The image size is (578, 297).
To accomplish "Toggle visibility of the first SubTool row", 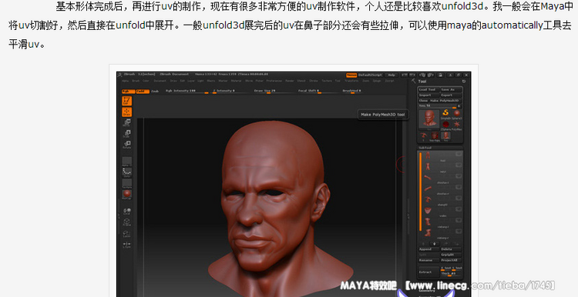I will (459, 154).
